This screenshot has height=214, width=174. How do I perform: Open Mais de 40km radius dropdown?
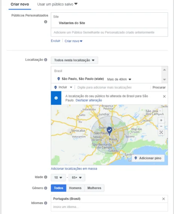tap(119, 79)
